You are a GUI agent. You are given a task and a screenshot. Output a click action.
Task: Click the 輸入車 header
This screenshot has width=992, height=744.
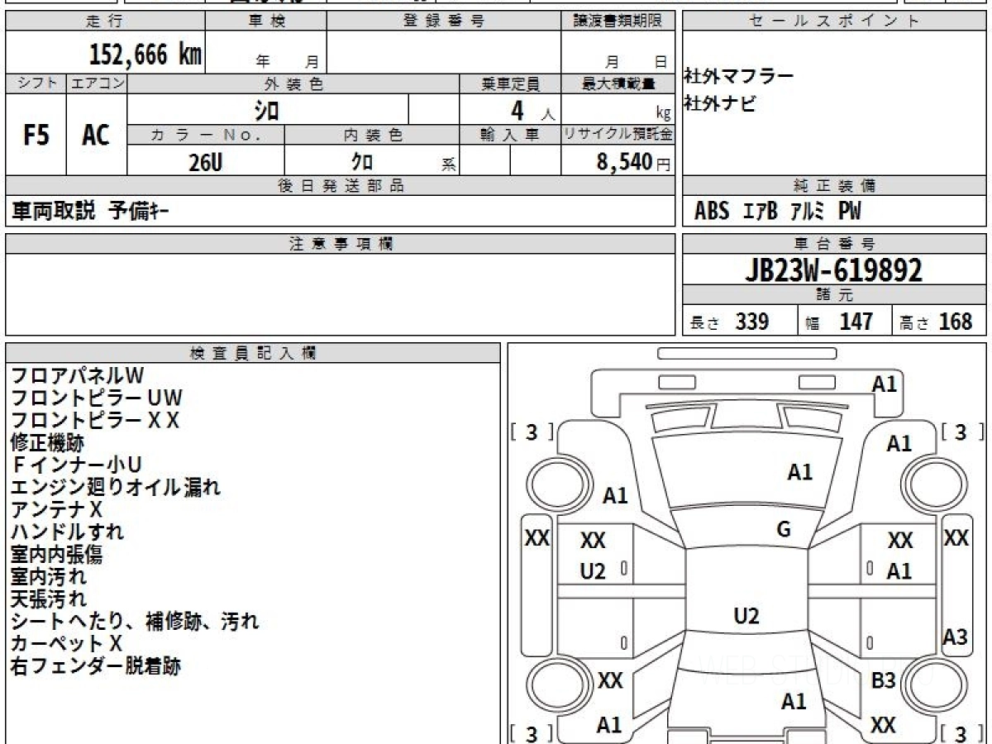[510, 135]
